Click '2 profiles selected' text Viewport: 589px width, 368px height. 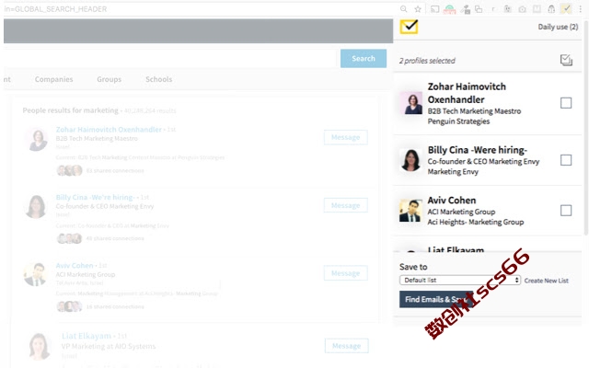[427, 61]
